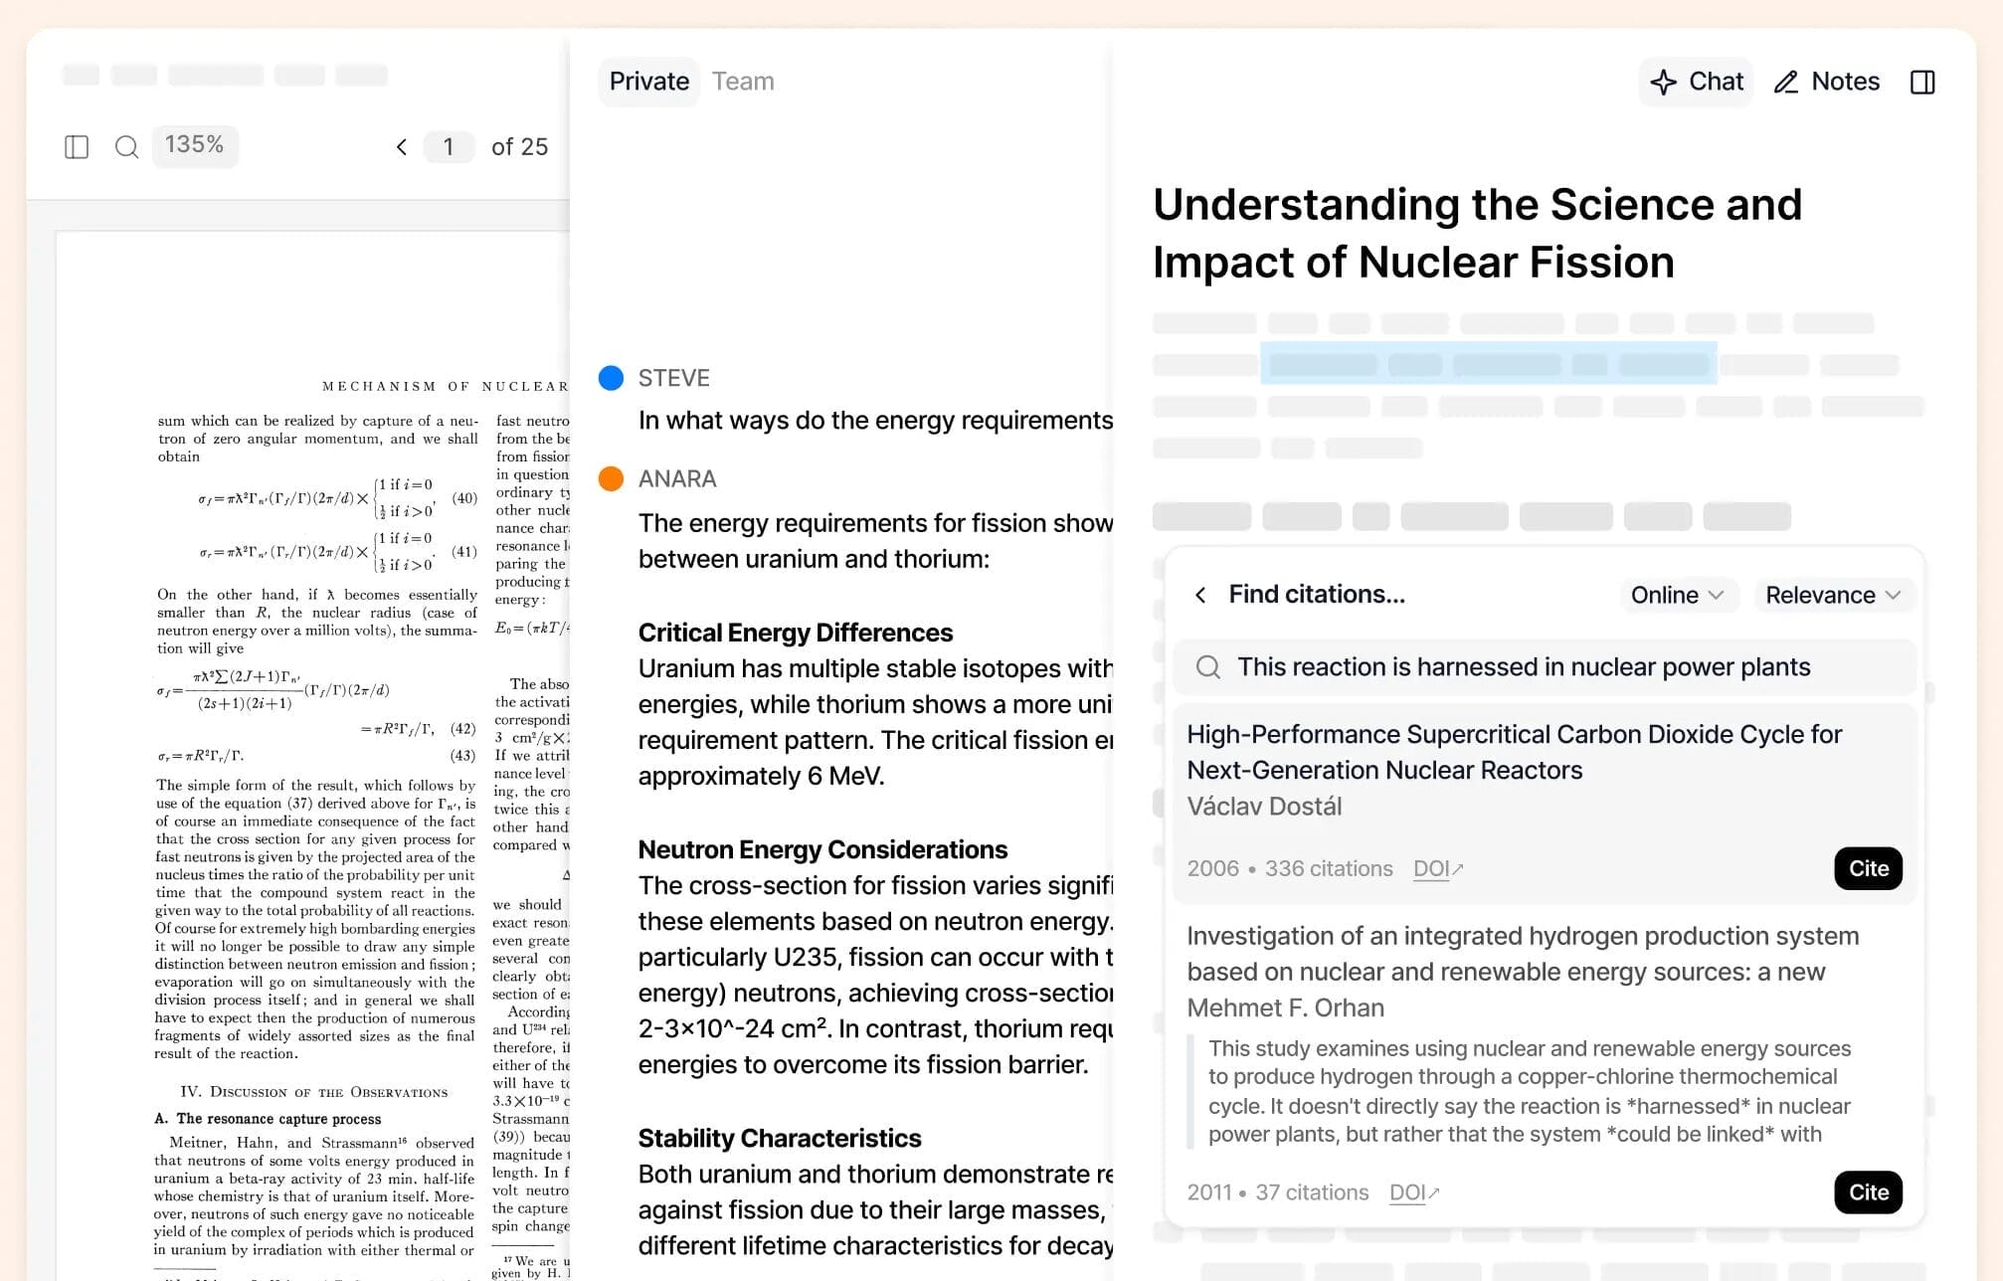This screenshot has width=2003, height=1281.
Task: Go back in the Find citations panel
Action: point(1200,594)
